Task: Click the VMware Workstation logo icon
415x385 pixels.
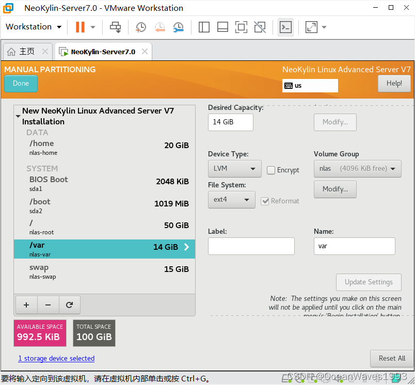Action: coord(8,8)
